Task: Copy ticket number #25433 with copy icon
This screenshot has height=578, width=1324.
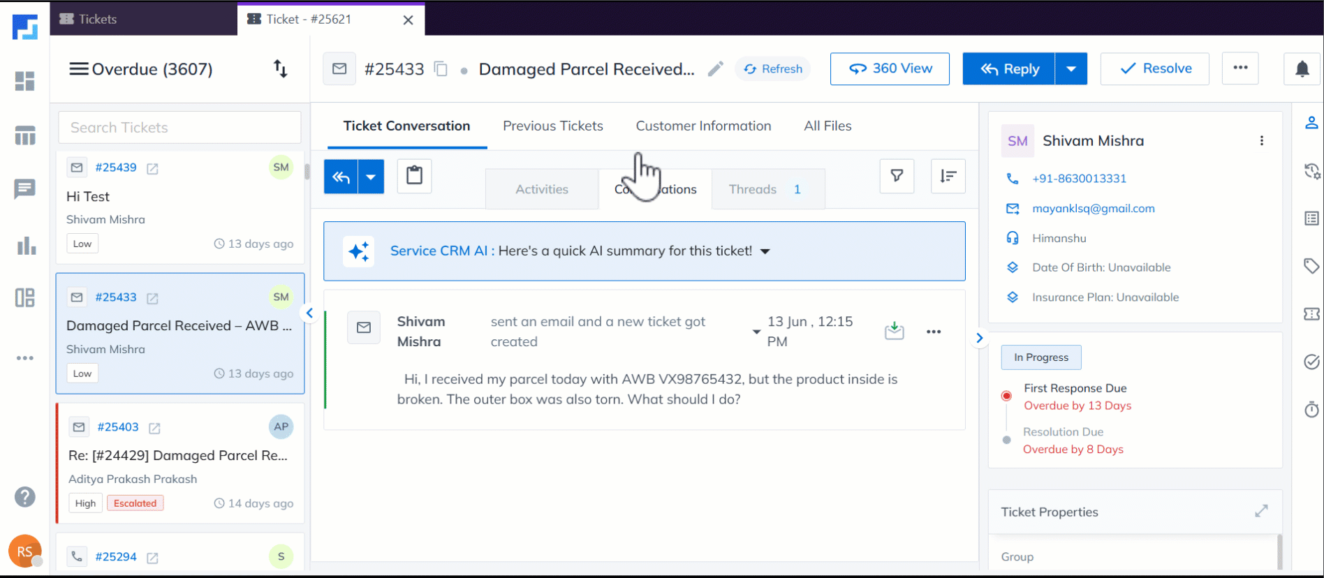Action: pos(441,69)
